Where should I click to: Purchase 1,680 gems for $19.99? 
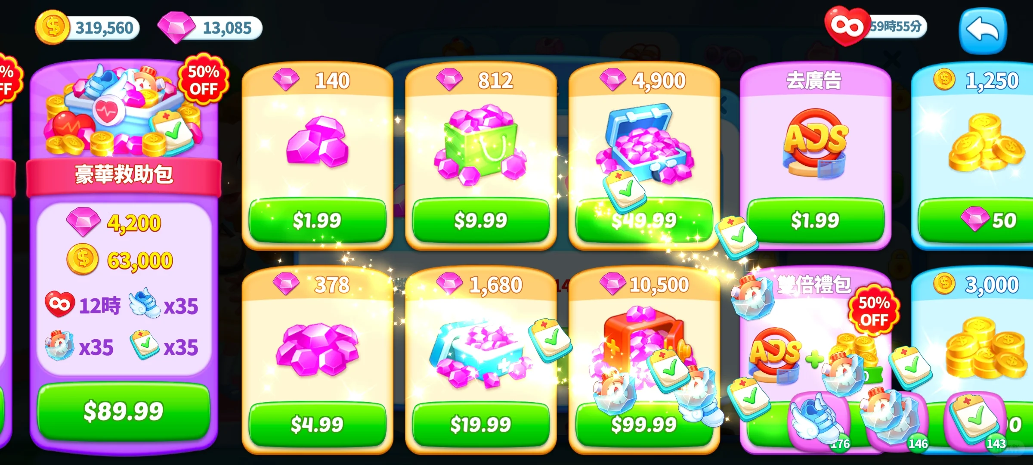click(x=481, y=425)
